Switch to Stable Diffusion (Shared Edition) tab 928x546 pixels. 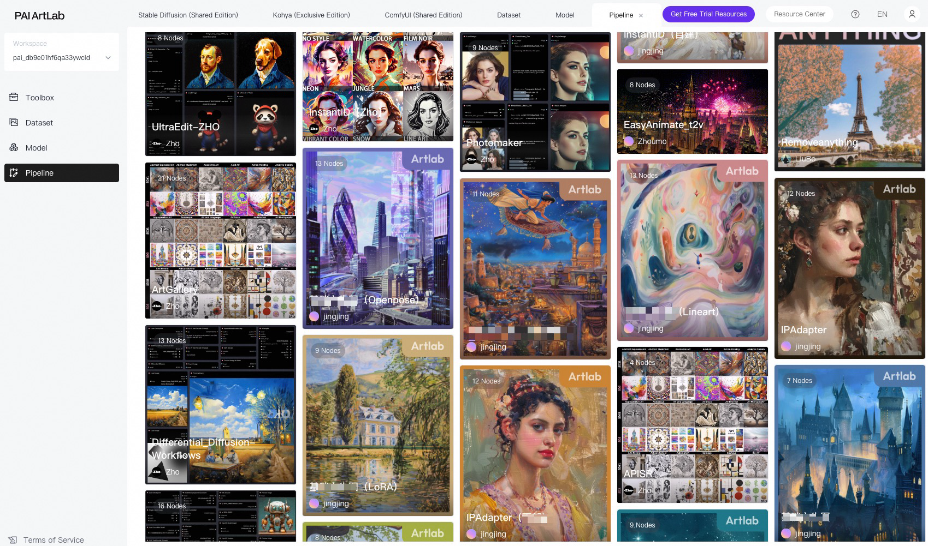coord(188,15)
